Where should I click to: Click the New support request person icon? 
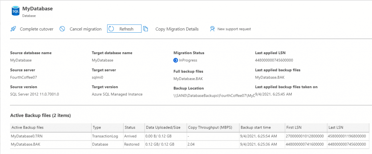[213, 29]
